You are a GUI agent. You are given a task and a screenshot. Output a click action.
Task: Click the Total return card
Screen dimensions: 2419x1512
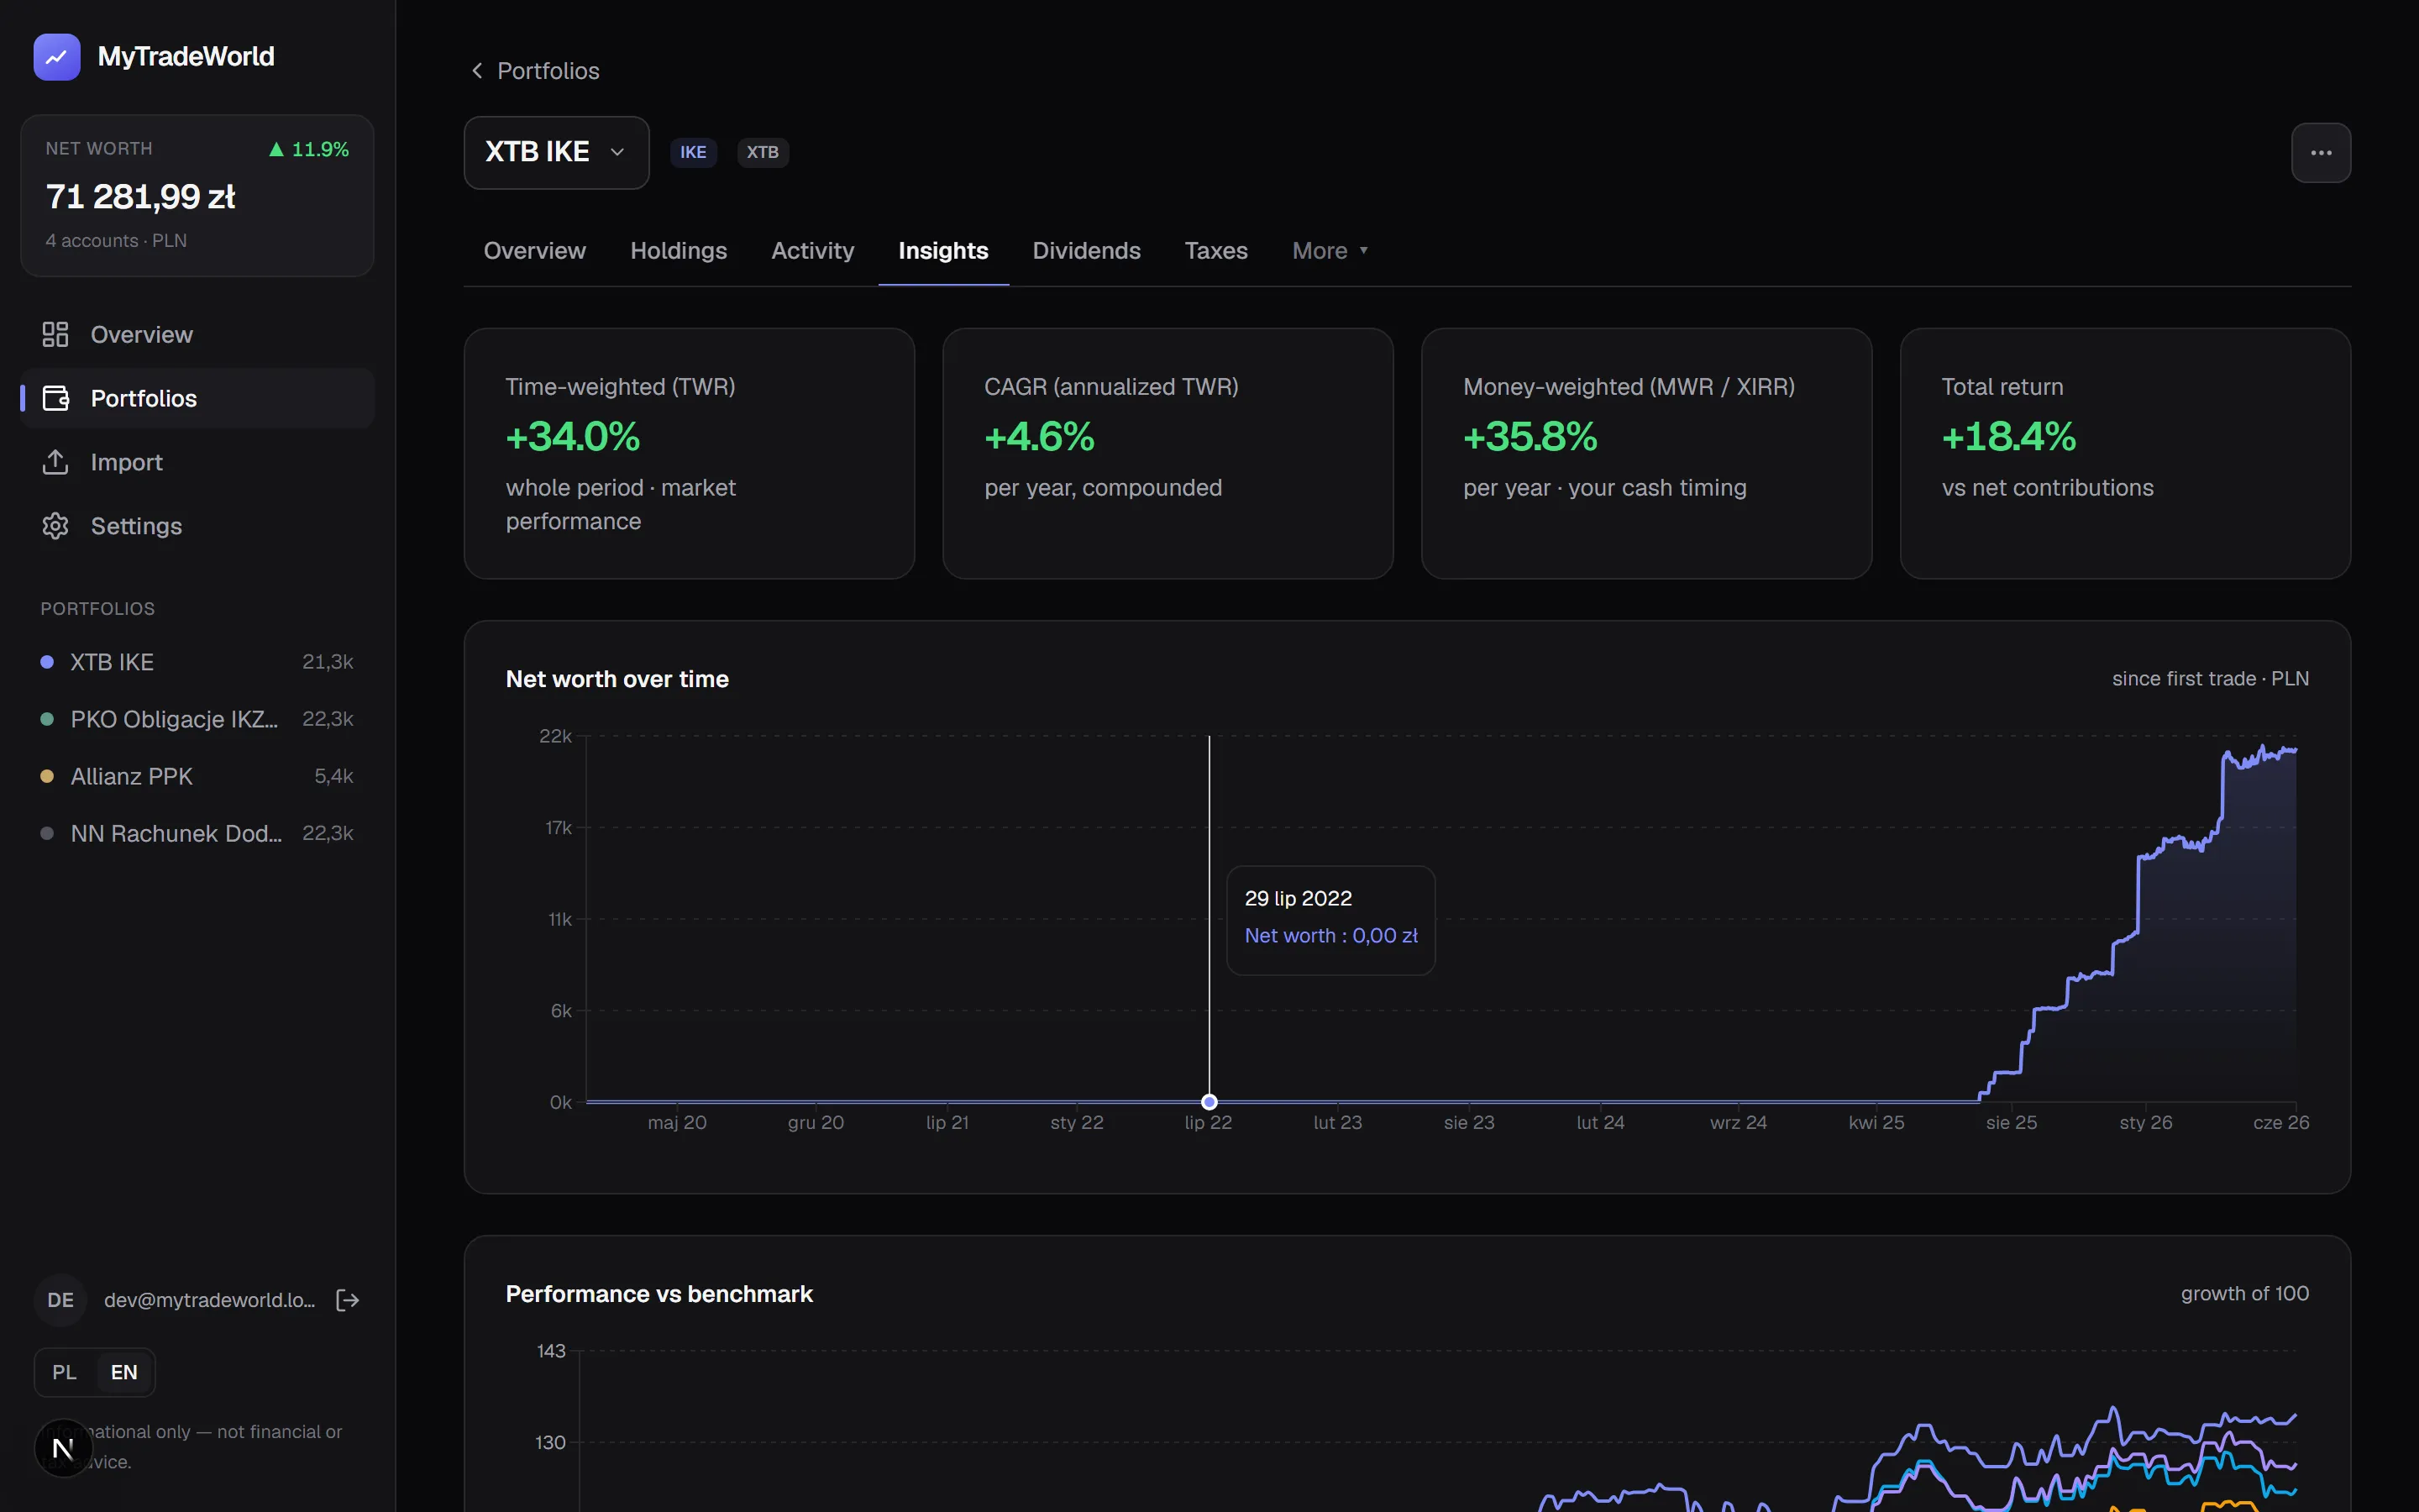[x=2125, y=453]
